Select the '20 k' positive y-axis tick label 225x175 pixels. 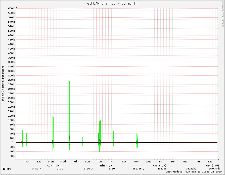tap(12, 138)
